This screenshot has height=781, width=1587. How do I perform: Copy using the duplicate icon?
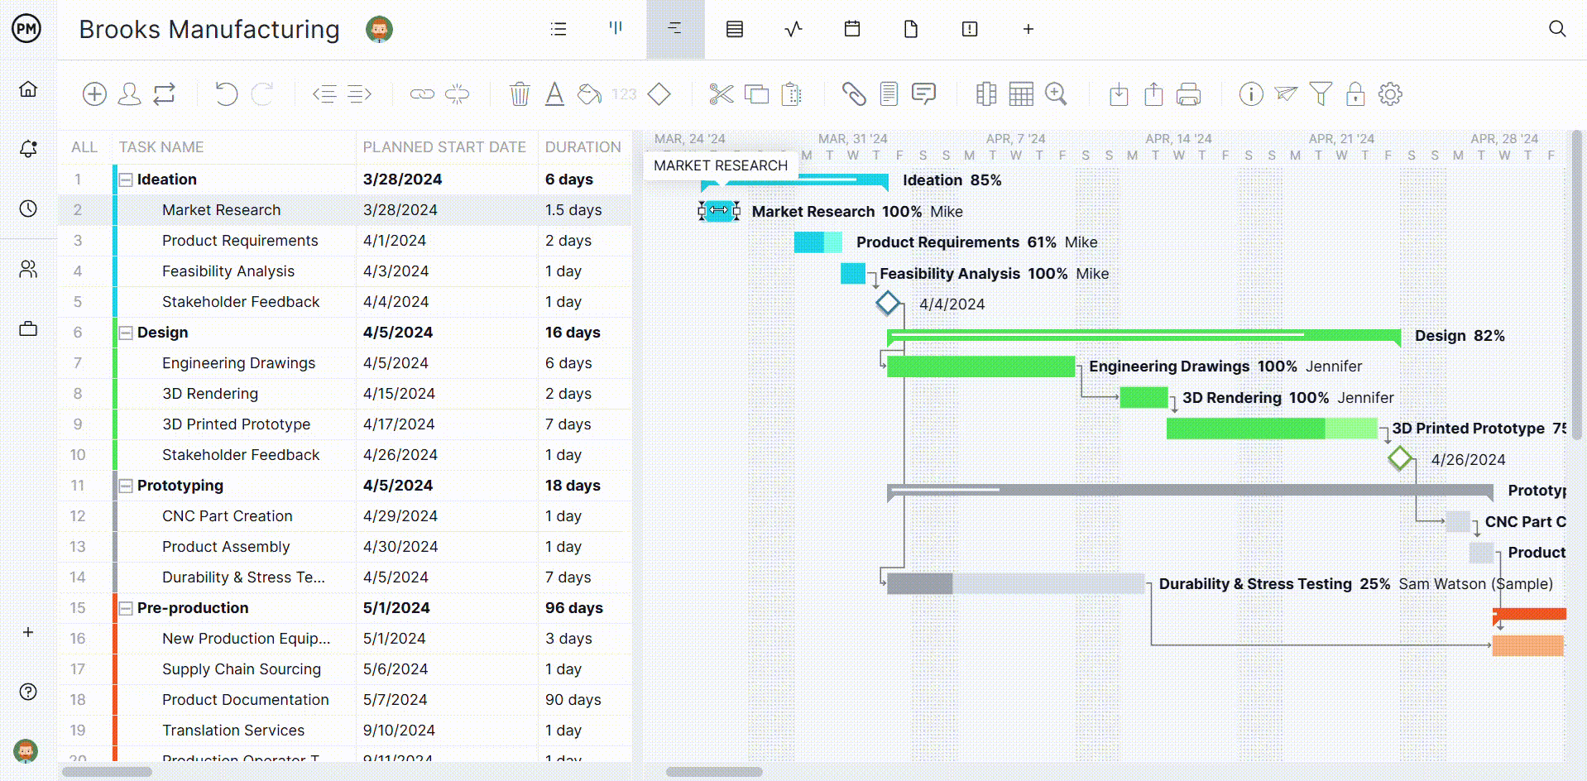[756, 94]
